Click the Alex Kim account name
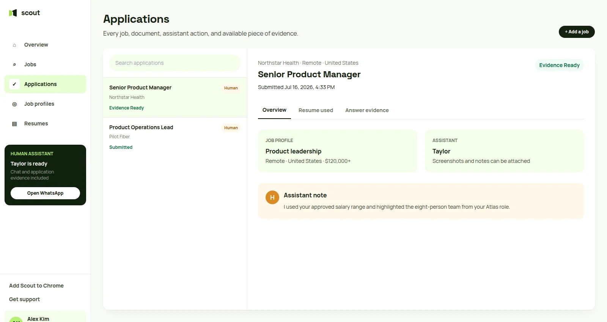The width and height of the screenshot is (607, 322). (x=38, y=319)
